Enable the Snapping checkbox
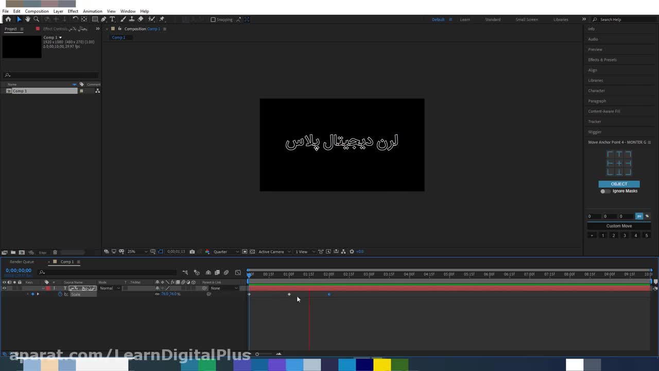The height and width of the screenshot is (371, 659). tap(213, 20)
